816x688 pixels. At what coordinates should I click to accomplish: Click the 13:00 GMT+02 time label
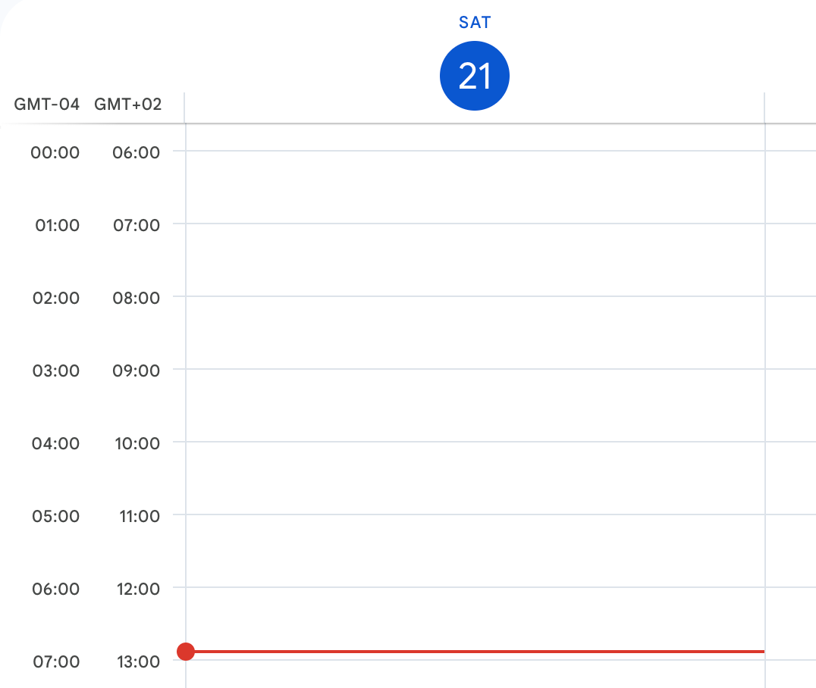point(139,661)
